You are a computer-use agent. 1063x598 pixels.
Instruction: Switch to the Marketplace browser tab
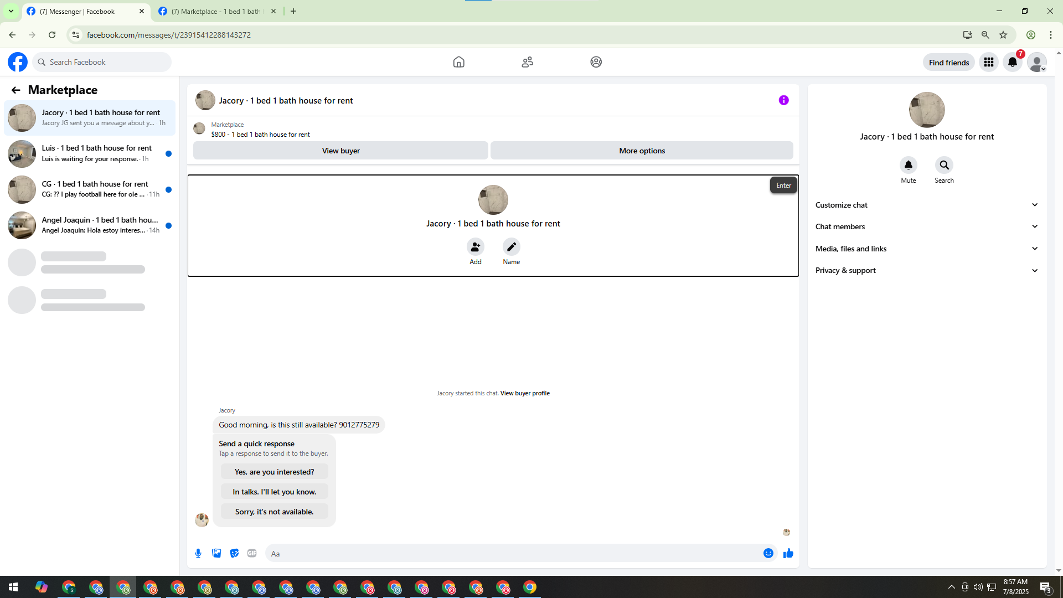(x=216, y=11)
